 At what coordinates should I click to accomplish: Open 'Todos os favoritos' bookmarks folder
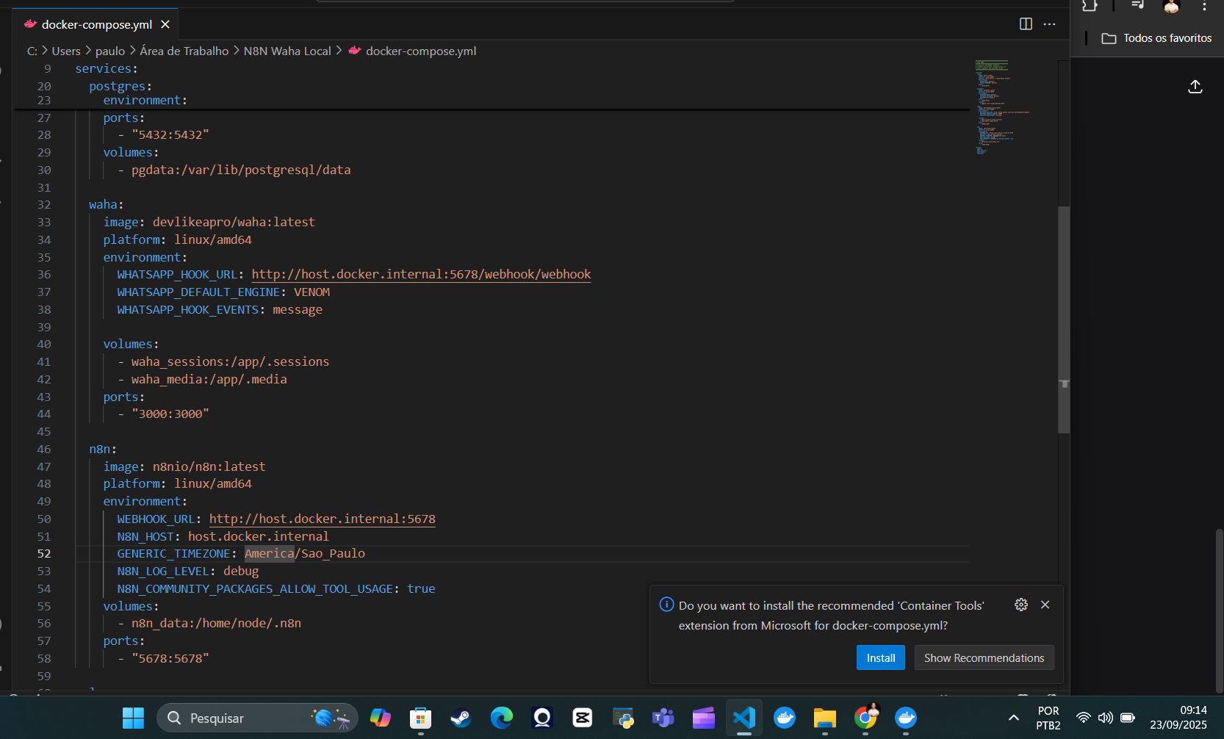click(x=1156, y=38)
